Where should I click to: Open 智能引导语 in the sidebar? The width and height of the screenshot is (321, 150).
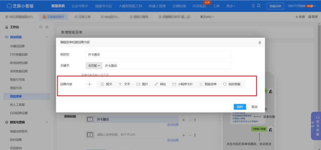pos(18,80)
